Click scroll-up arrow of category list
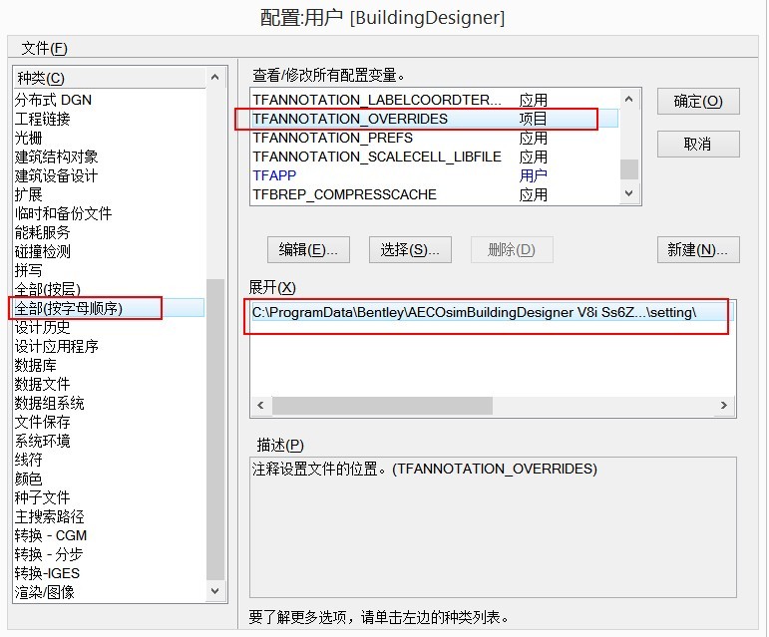Viewport: 769px width, 637px height. [x=214, y=78]
